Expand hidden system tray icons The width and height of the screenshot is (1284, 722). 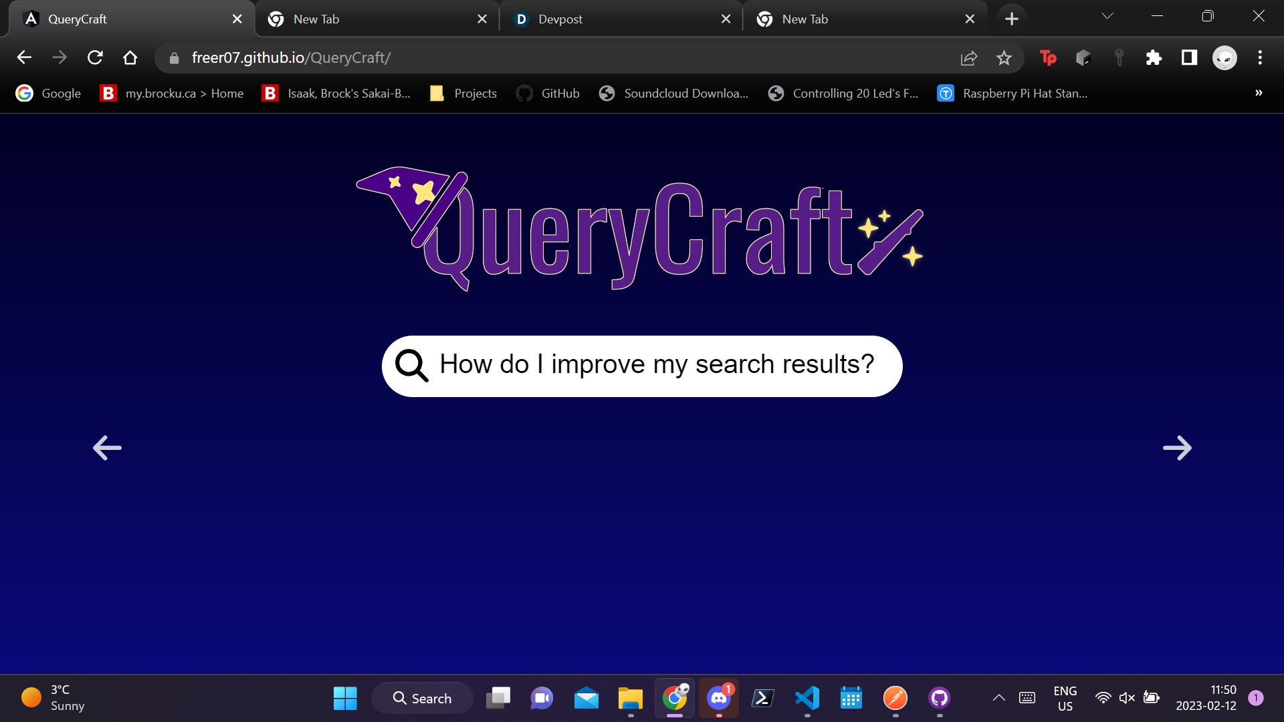[x=998, y=698]
